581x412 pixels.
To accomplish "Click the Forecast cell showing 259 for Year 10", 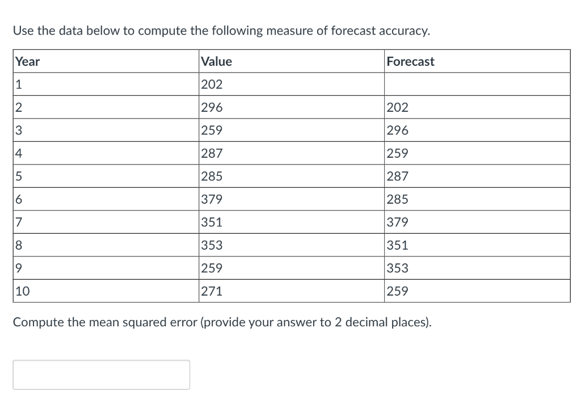I will click(397, 291).
